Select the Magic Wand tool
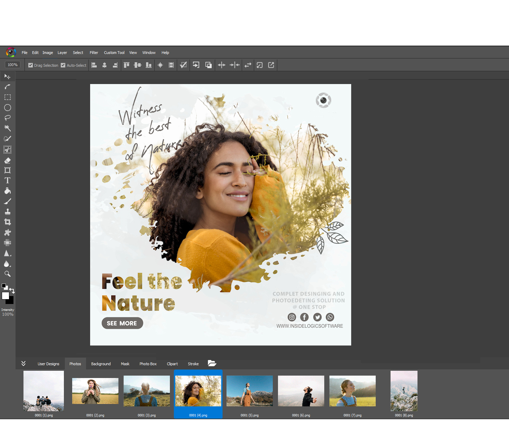This screenshot has height=442, width=509. pyautogui.click(x=7, y=128)
